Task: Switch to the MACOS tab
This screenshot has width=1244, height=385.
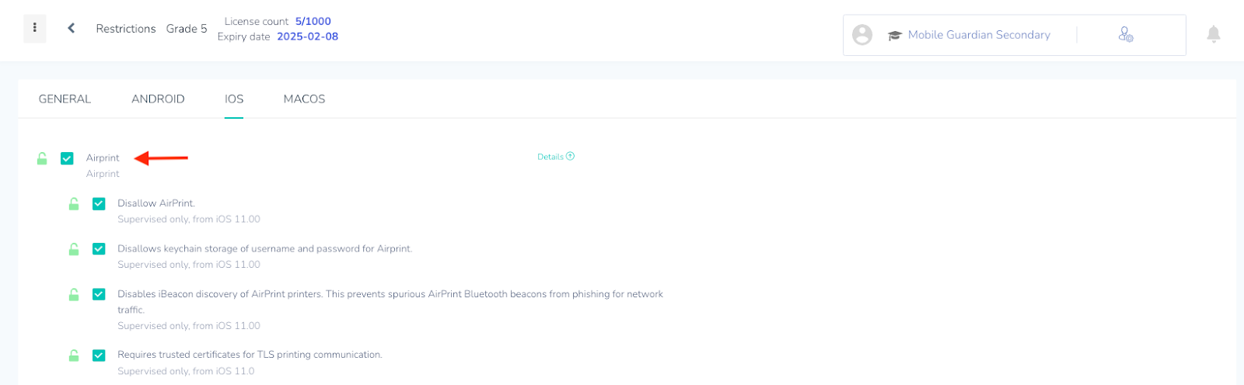Action: tap(304, 99)
